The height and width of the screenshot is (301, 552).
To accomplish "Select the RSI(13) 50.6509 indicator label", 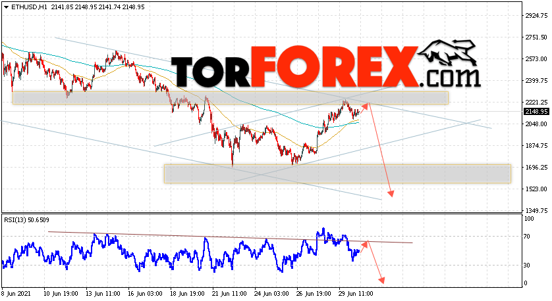I will click(x=27, y=220).
